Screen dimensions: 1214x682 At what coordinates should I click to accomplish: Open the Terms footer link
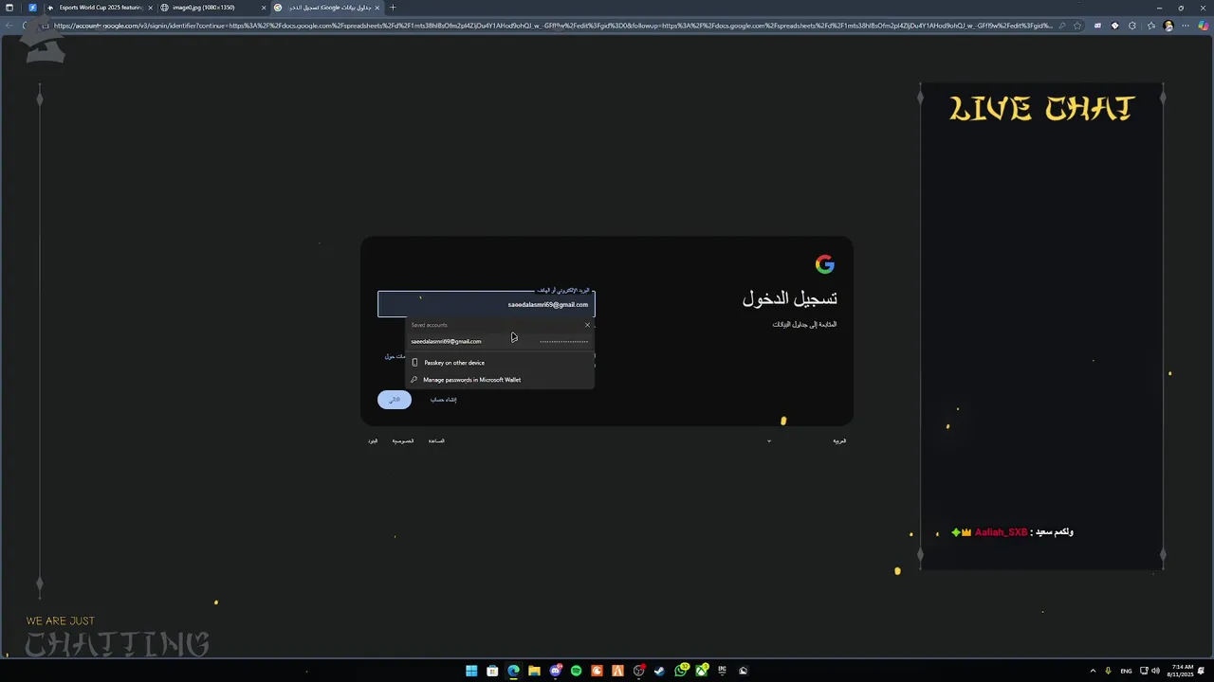point(373,440)
